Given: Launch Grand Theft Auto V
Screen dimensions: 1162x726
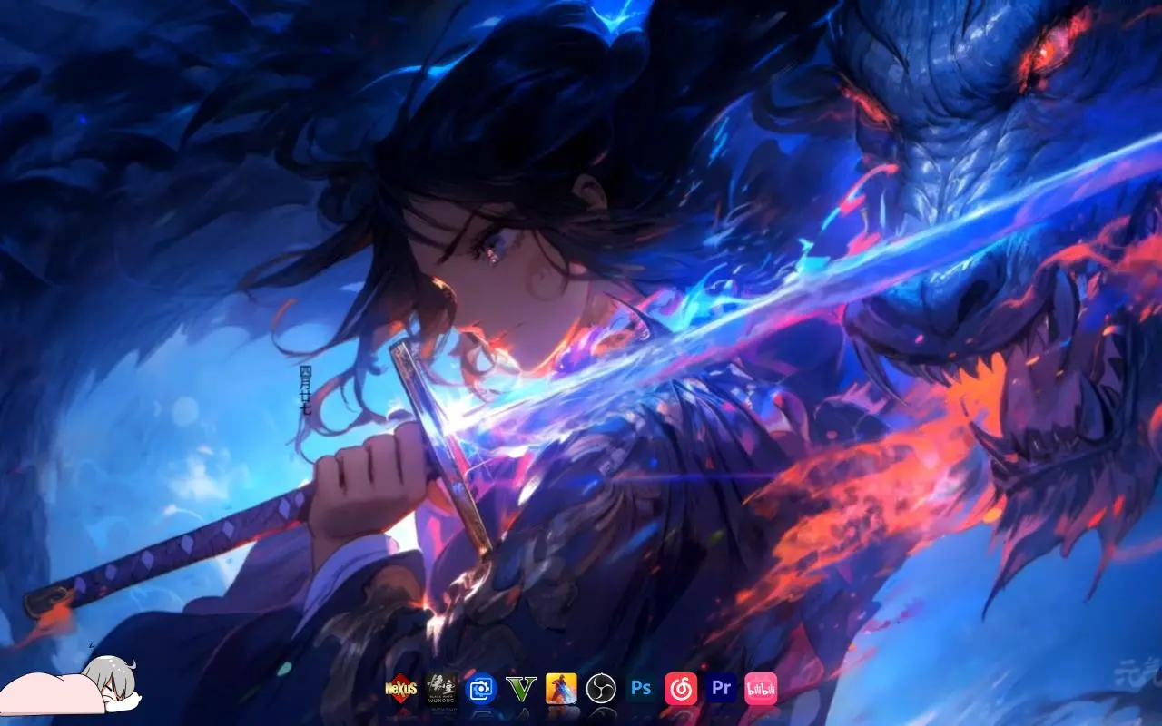Looking at the screenshot, I should point(521,689).
